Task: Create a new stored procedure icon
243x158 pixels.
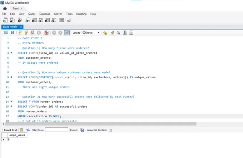Action: point(48,20)
